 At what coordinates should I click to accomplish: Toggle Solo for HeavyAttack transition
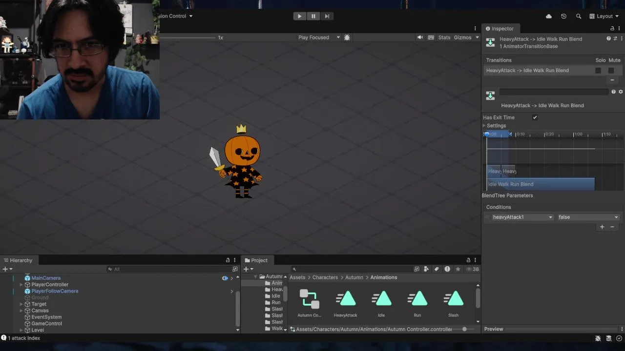point(598,71)
